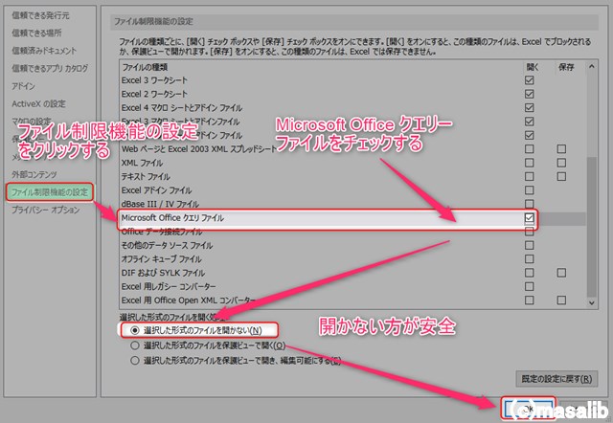Open プライバシー オプション settings
Image resolution: width=613 pixels, height=423 pixels.
(x=45, y=210)
